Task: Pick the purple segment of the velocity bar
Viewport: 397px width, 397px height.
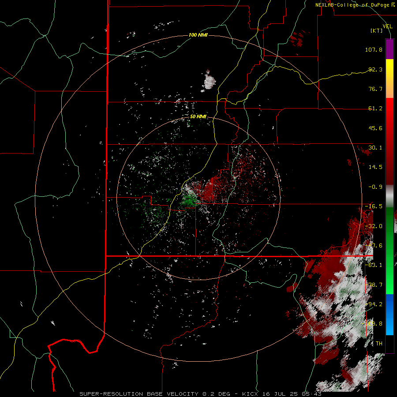Action: [390, 49]
